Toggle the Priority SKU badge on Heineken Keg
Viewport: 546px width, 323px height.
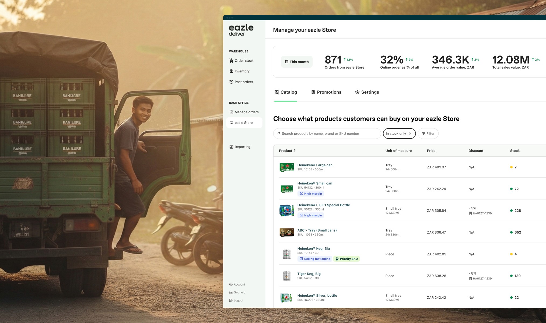[346, 259]
